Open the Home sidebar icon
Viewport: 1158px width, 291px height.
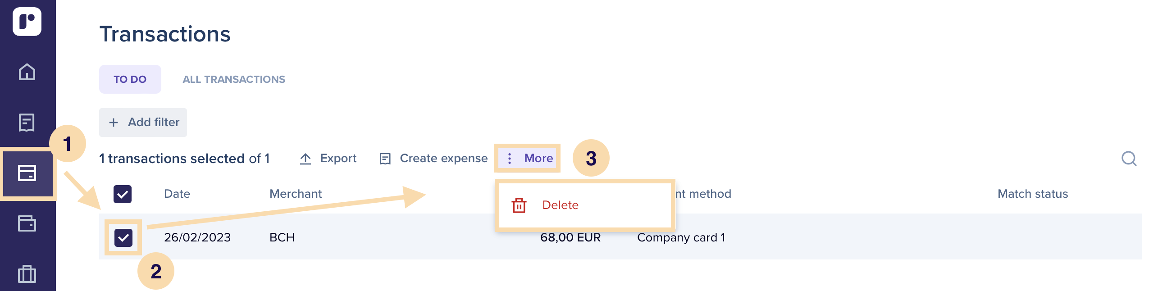click(27, 72)
